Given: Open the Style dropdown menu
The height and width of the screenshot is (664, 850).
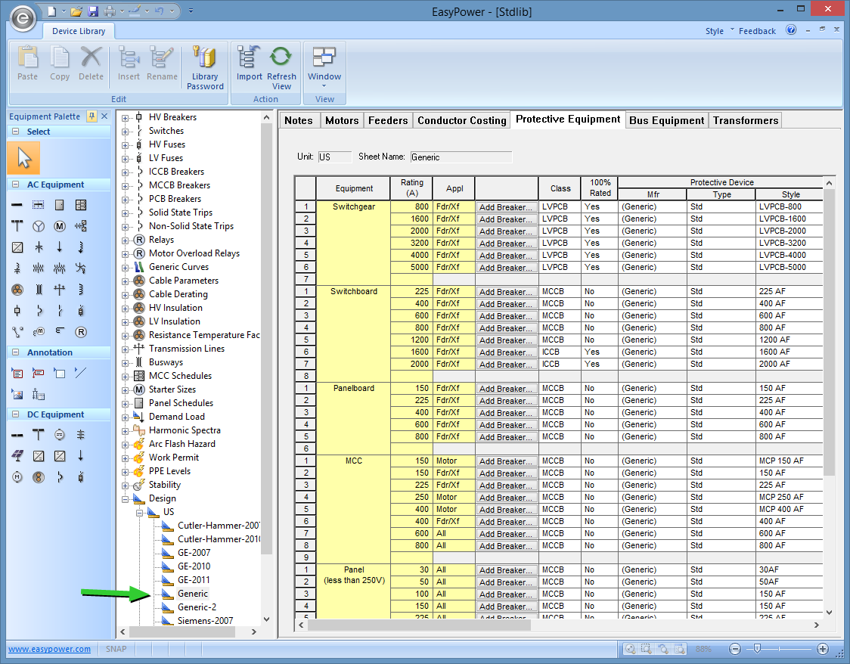Looking at the screenshot, I should (720, 31).
